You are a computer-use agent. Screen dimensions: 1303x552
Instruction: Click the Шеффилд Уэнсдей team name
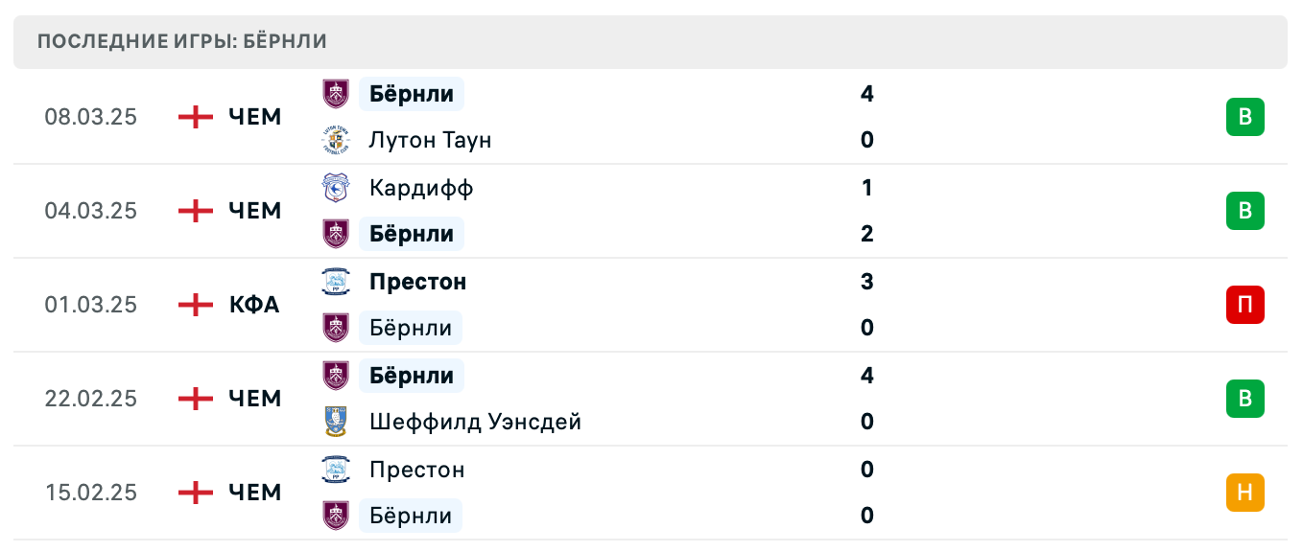click(x=476, y=422)
